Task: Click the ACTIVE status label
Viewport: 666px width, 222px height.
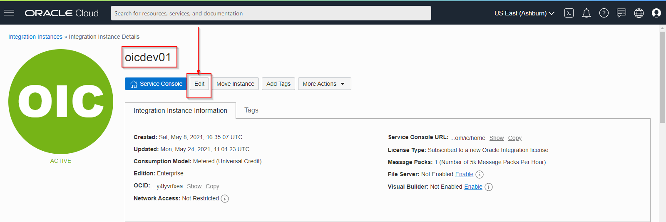Action: (61, 161)
